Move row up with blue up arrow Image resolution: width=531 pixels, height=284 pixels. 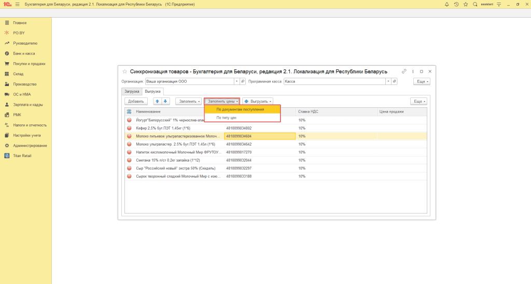pyautogui.click(x=157, y=101)
